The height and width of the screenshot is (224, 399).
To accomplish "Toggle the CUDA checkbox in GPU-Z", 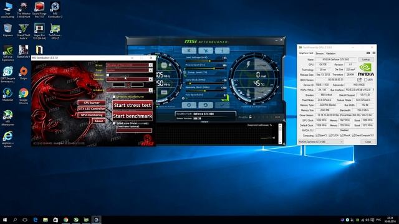I will [x=330, y=136].
